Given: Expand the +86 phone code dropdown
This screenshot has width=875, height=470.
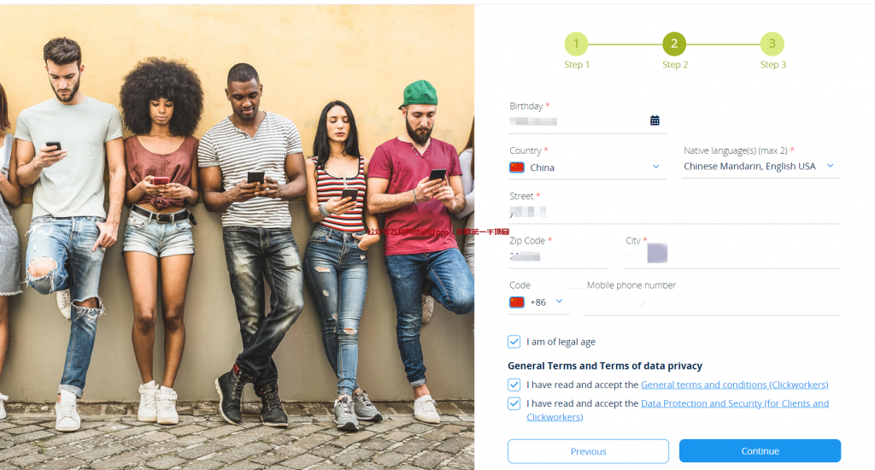Looking at the screenshot, I should [559, 302].
